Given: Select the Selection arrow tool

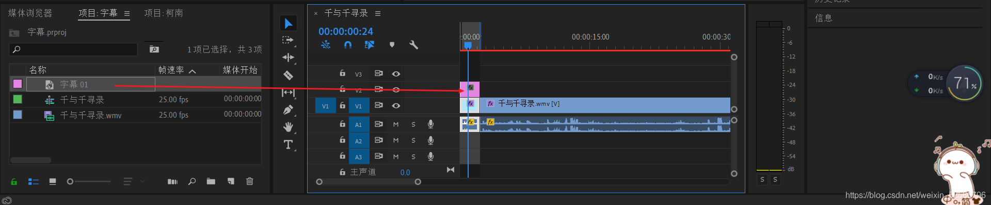Looking at the screenshot, I should (288, 24).
